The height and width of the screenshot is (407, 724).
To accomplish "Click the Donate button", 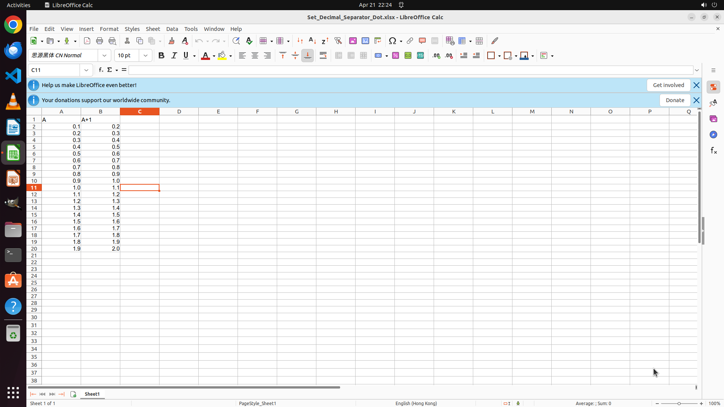I will (675, 100).
